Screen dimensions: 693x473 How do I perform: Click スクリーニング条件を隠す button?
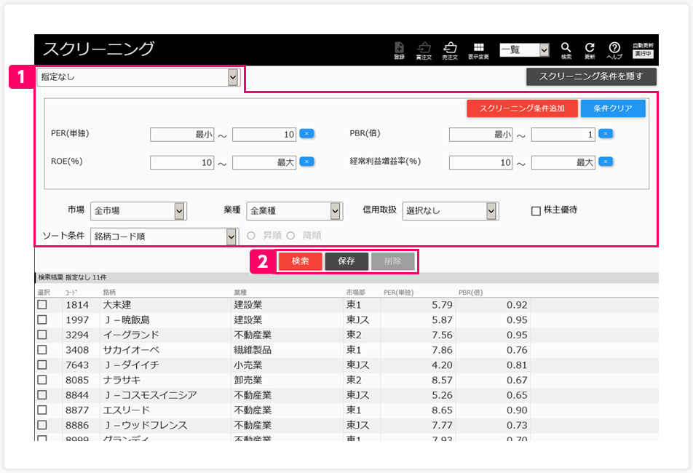click(591, 76)
